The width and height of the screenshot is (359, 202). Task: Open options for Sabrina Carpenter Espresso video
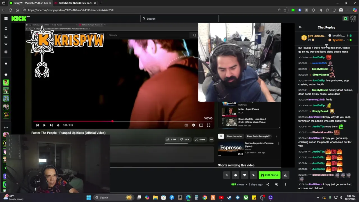279,143
